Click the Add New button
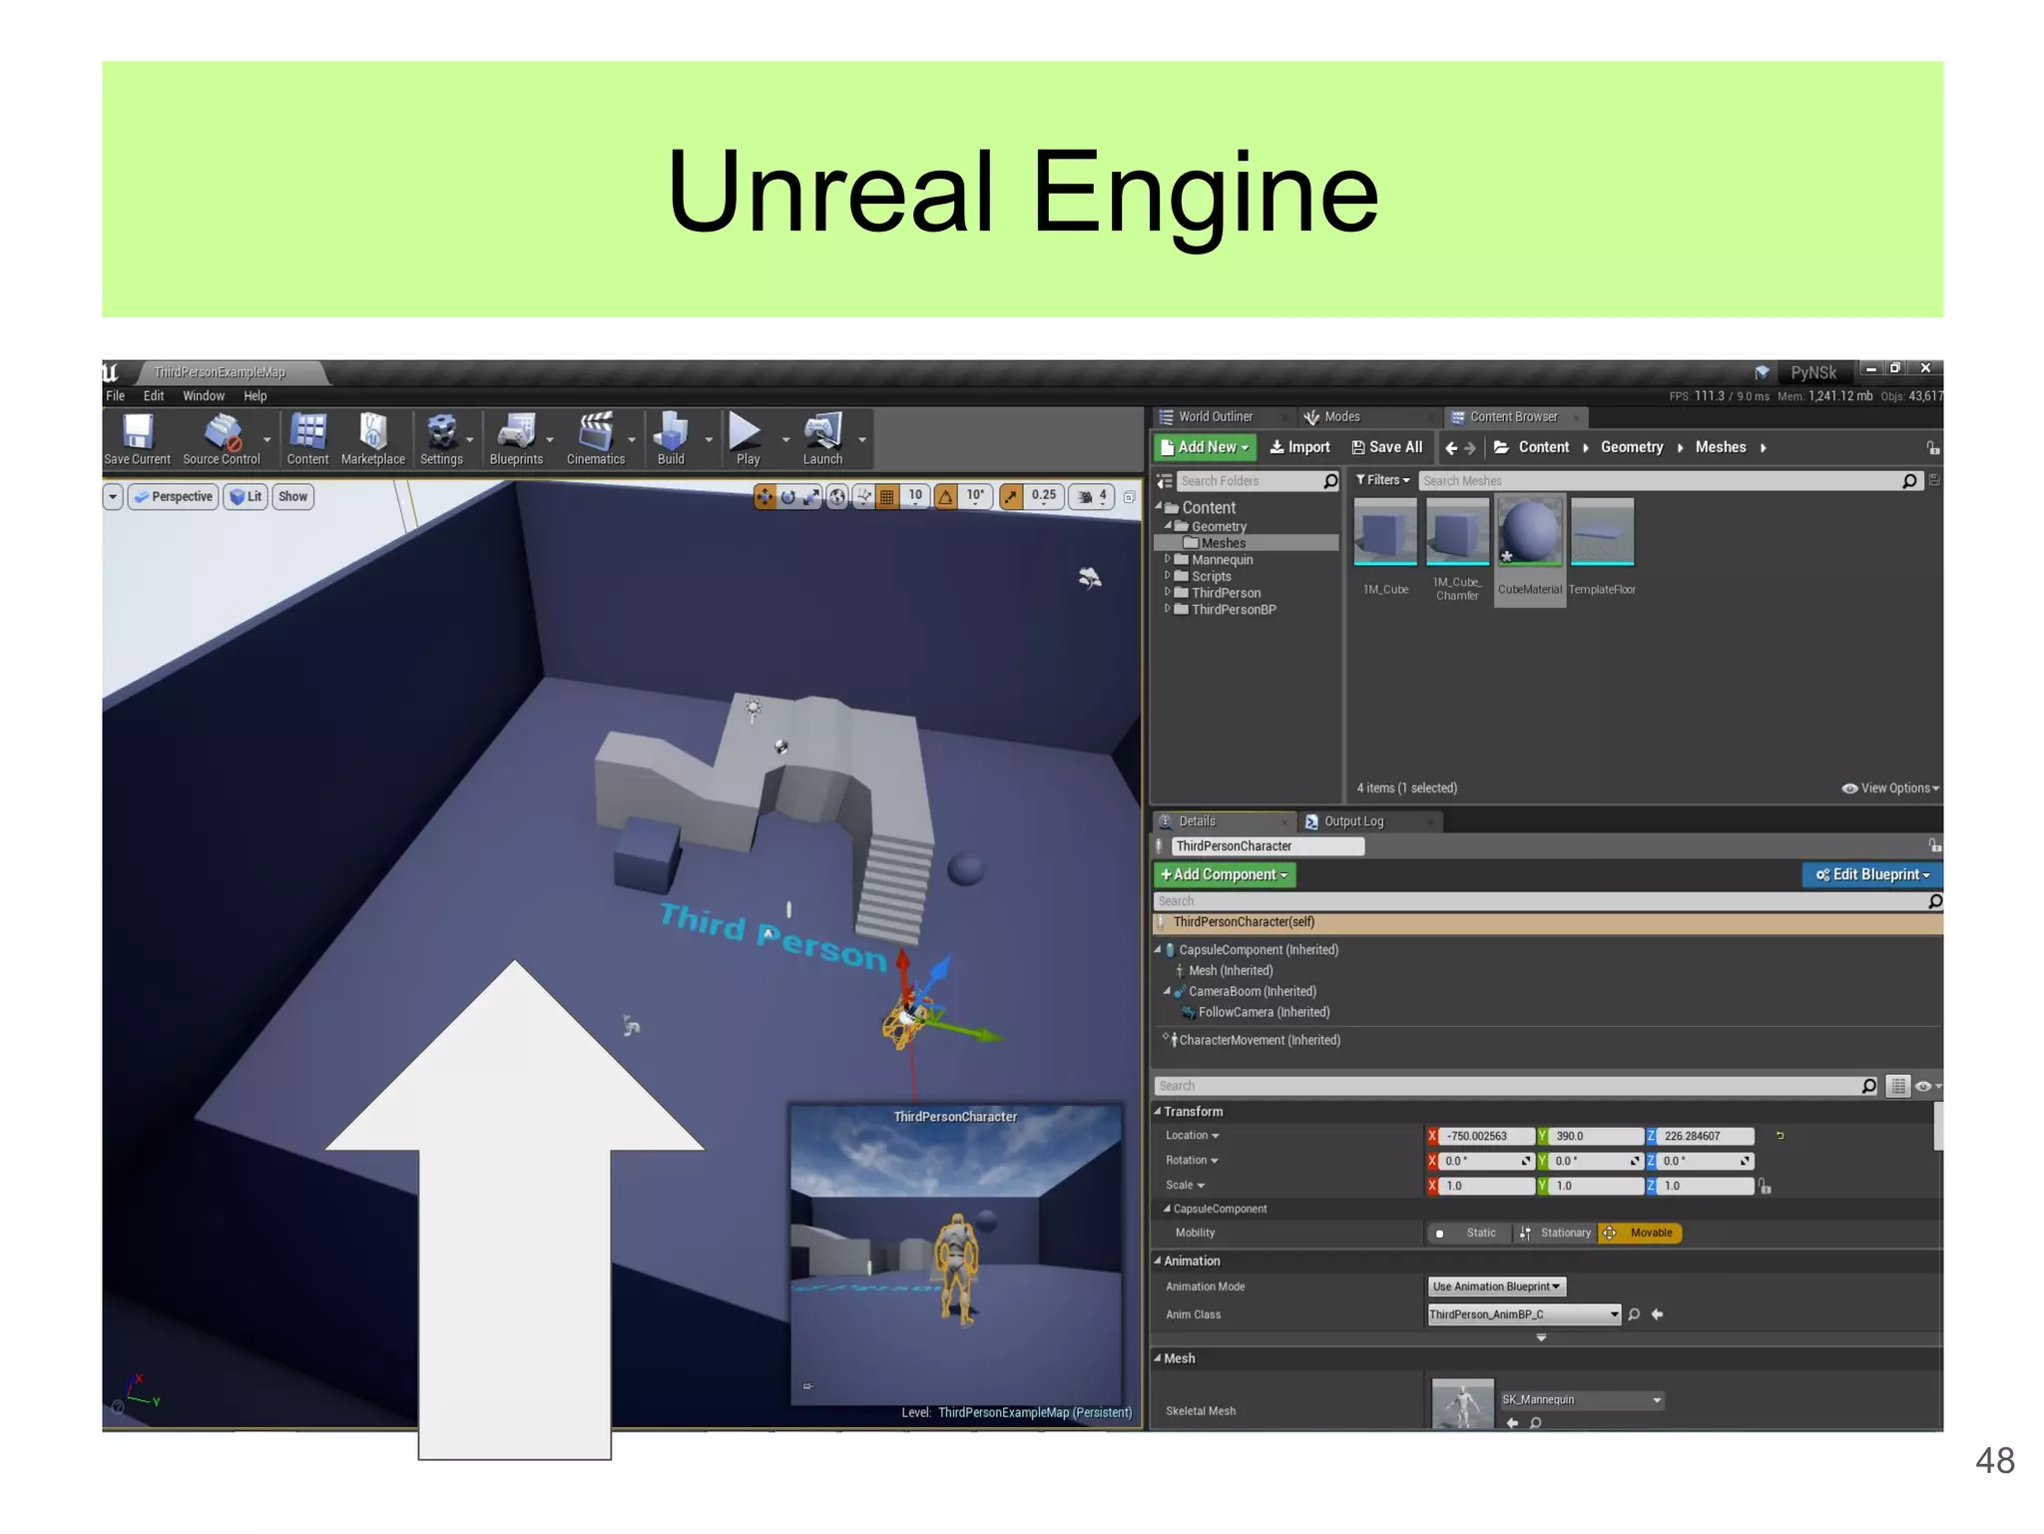This screenshot has width=2044, height=1534. pyautogui.click(x=1205, y=448)
